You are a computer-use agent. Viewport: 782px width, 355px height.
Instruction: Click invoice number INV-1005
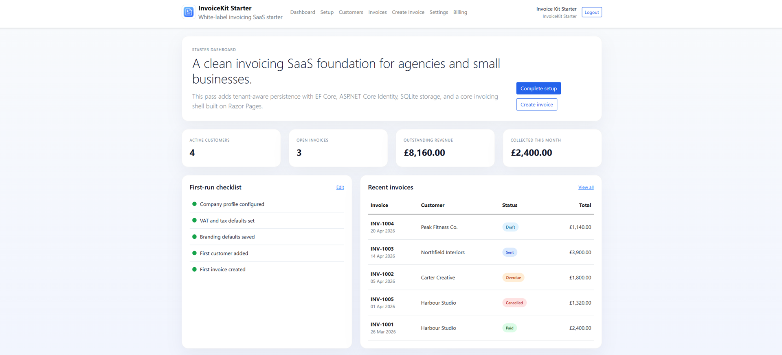(382, 299)
